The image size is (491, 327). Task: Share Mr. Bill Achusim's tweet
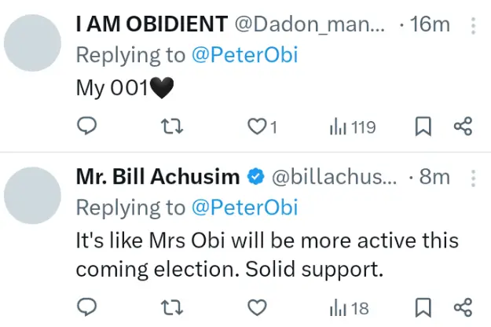(463, 306)
